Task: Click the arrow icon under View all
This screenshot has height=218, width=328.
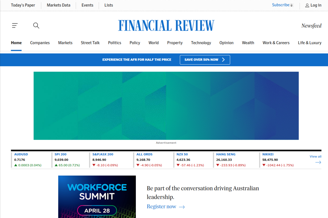Action: click(x=318, y=162)
